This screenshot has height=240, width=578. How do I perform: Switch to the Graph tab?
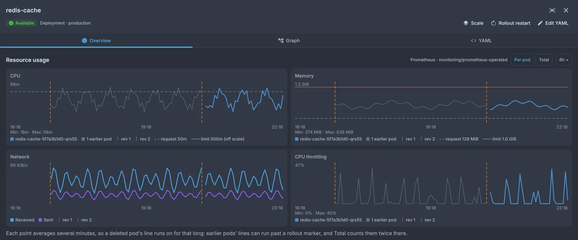point(289,41)
